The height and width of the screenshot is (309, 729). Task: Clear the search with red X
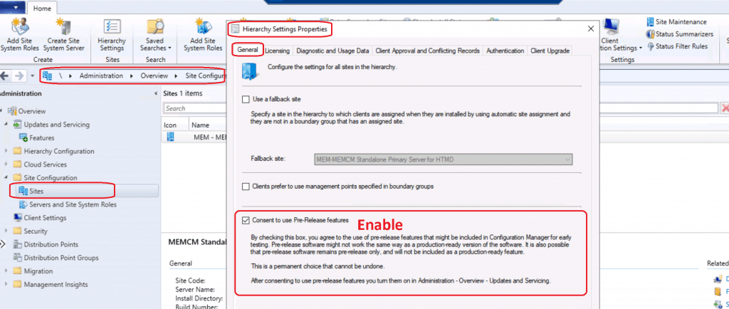point(725,108)
